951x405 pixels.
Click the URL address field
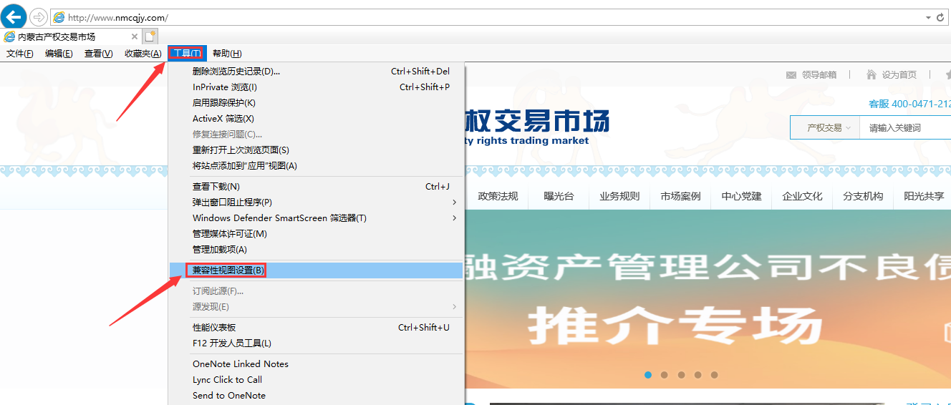[487, 17]
